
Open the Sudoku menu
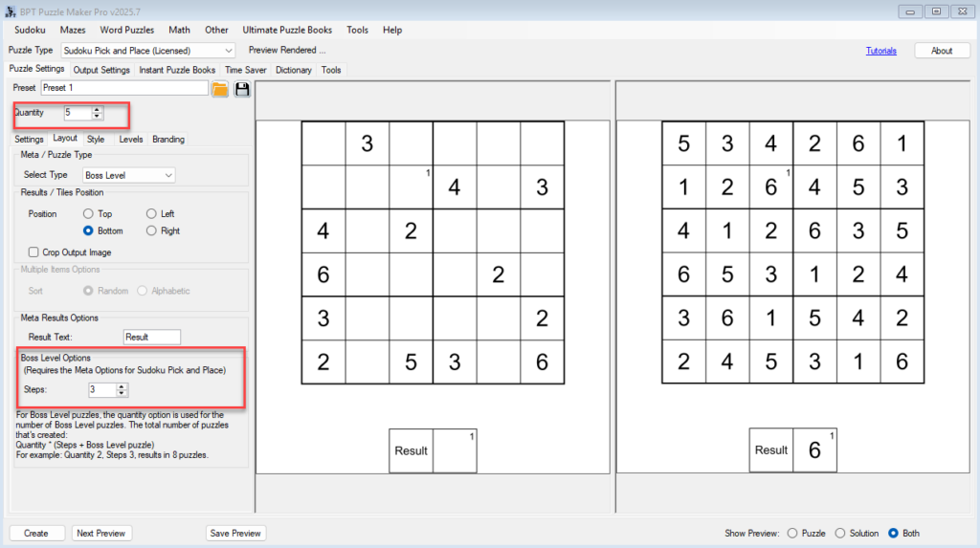click(30, 30)
